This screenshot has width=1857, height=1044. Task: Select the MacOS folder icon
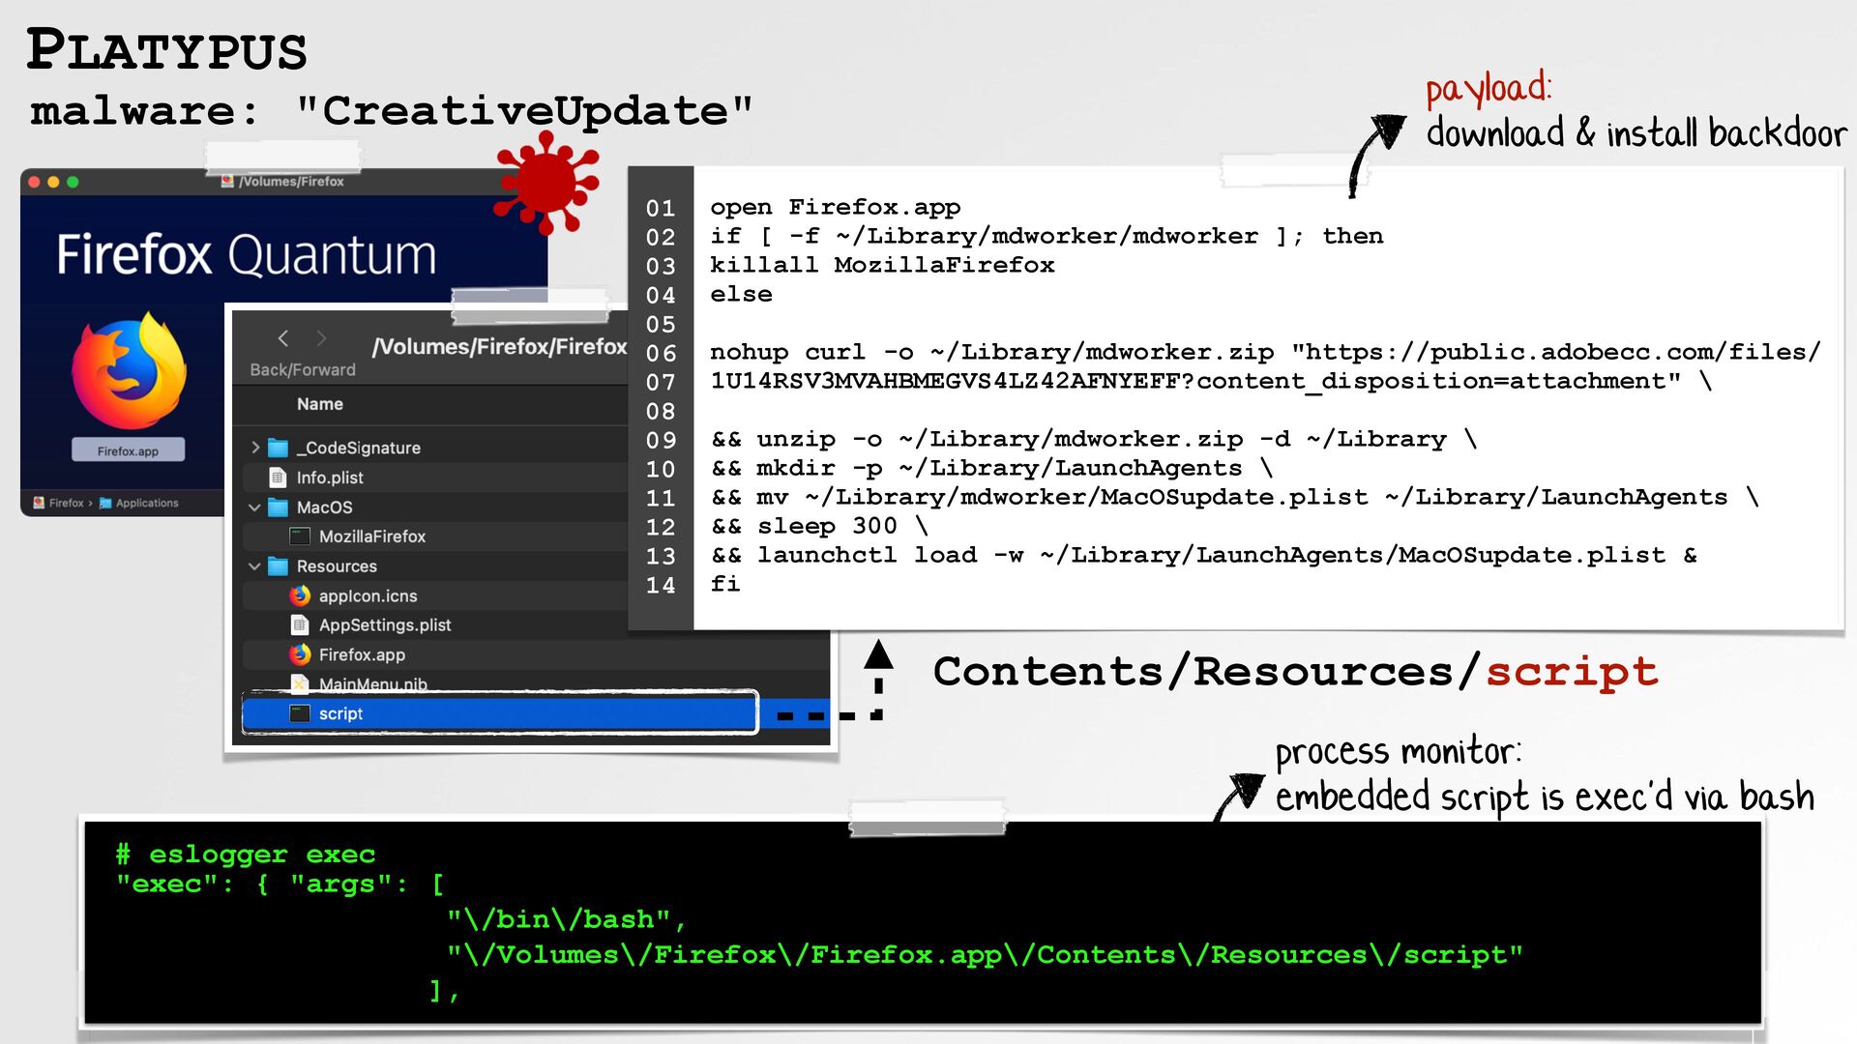(x=279, y=507)
